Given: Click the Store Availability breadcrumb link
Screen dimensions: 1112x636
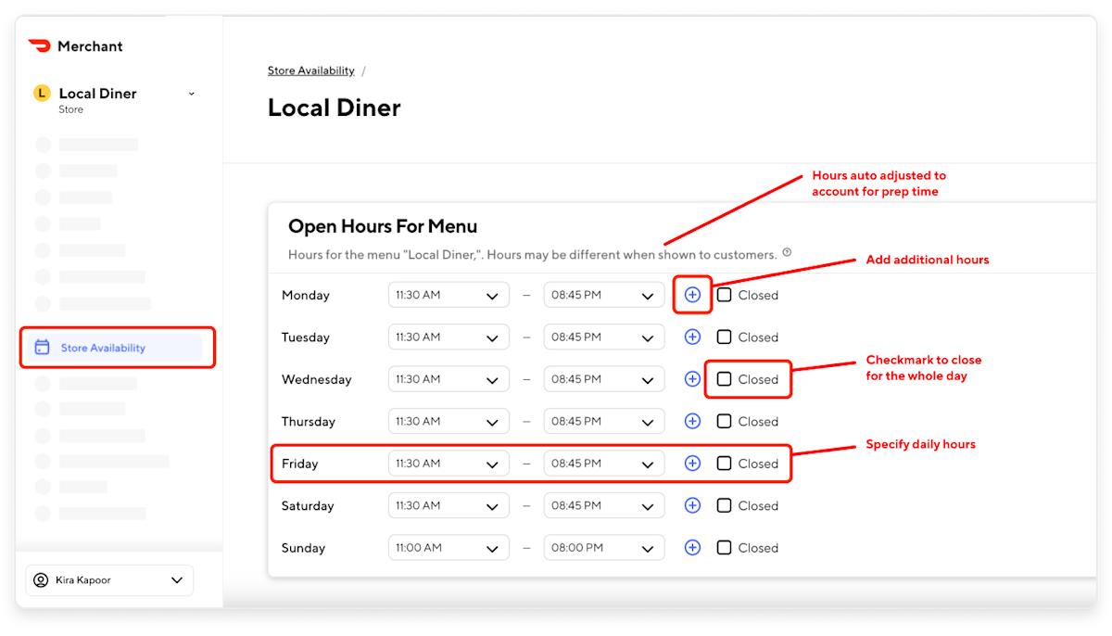Looking at the screenshot, I should coord(311,70).
